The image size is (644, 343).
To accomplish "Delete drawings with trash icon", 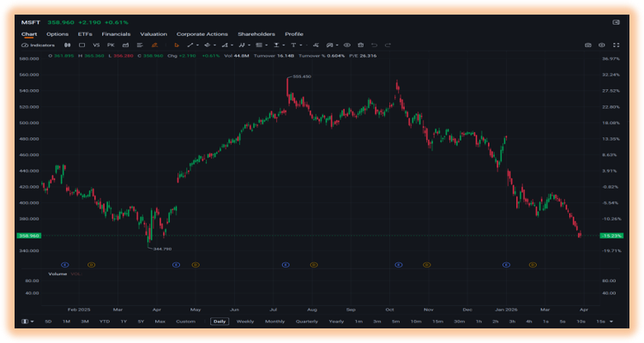I will pyautogui.click(x=361, y=45).
